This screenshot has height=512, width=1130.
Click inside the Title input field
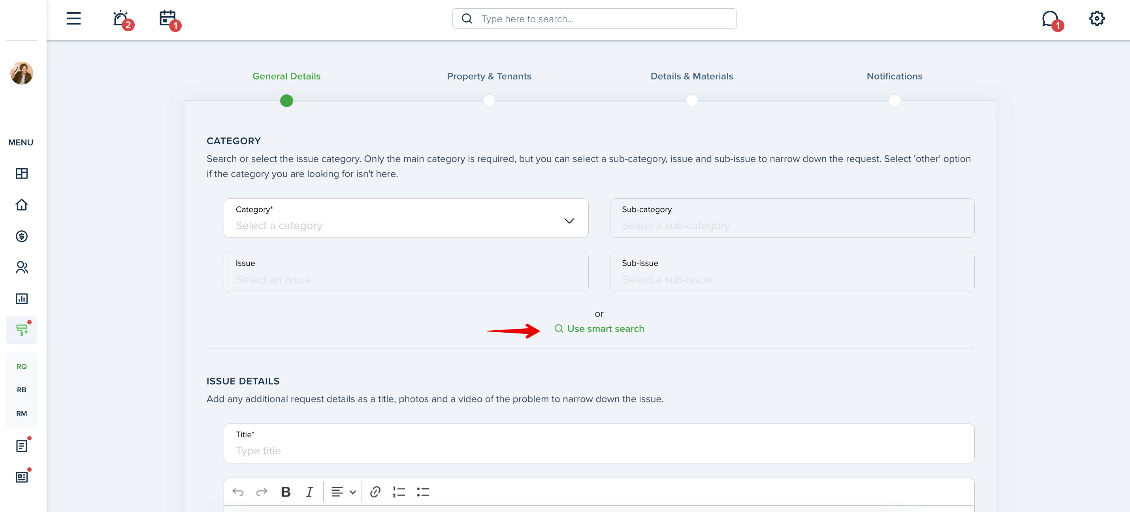tap(599, 444)
